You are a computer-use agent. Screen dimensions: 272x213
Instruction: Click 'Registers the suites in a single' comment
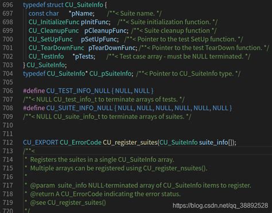tap(102, 160)
